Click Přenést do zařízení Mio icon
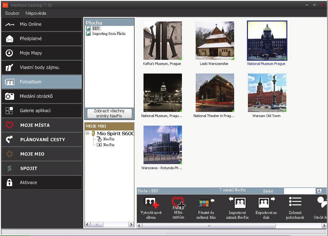Screen dimensions: 328x236 (206, 203)
